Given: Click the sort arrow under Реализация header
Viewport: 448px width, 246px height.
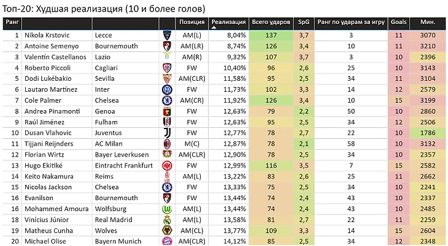Looking at the screenshot, I should 214,28.
